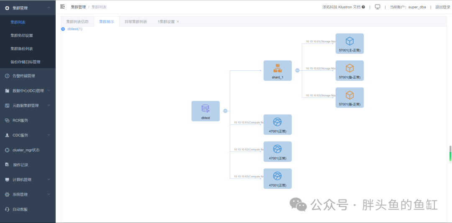Click the 10.10.10.62(Storage Node) edge label
The width and height of the screenshot is (452, 223).
321,68
